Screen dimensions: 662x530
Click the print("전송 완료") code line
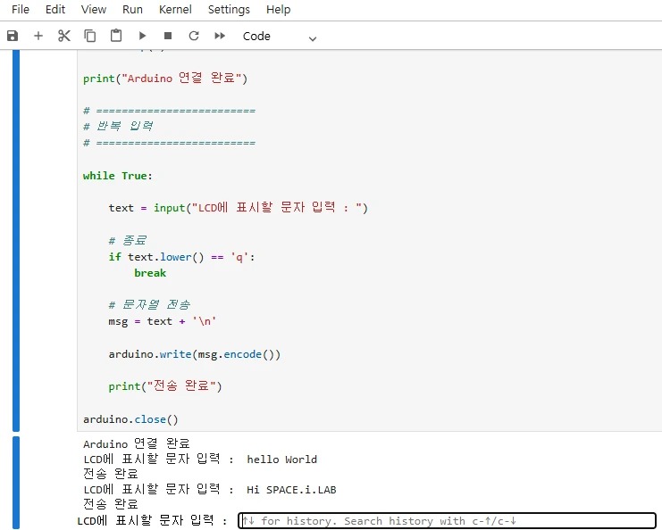pyautogui.click(x=165, y=385)
